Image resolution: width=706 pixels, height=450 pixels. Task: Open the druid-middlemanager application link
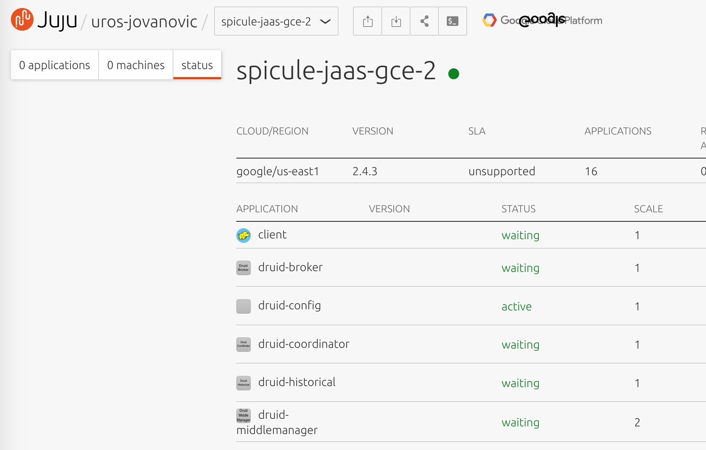277,422
